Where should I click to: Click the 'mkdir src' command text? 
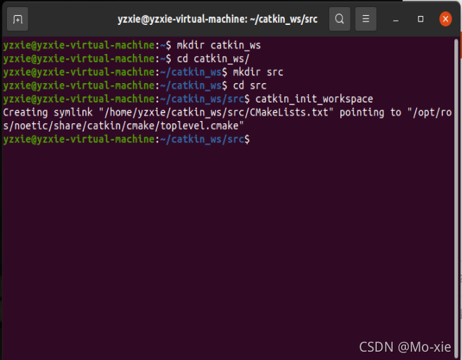(x=258, y=72)
